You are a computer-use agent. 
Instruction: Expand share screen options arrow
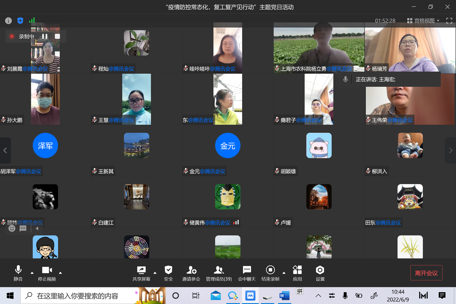pyautogui.click(x=155, y=273)
